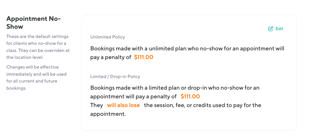Click the "Limited / Drop-in Policy" label
This screenshot has width=312, height=140.
(x=115, y=76)
